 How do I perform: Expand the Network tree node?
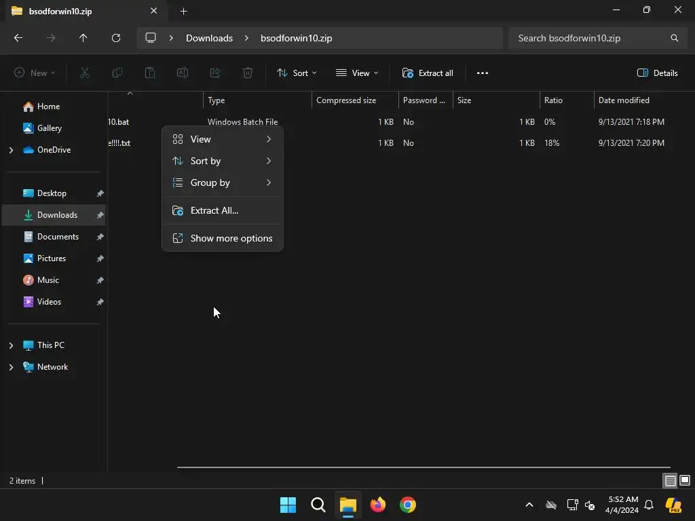[11, 367]
